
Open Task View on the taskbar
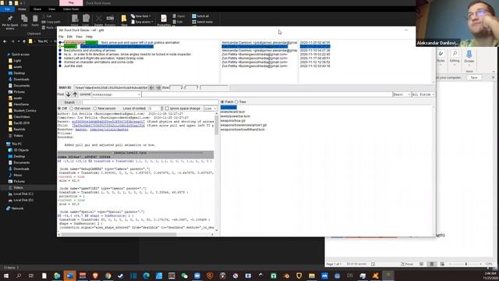tap(31, 276)
